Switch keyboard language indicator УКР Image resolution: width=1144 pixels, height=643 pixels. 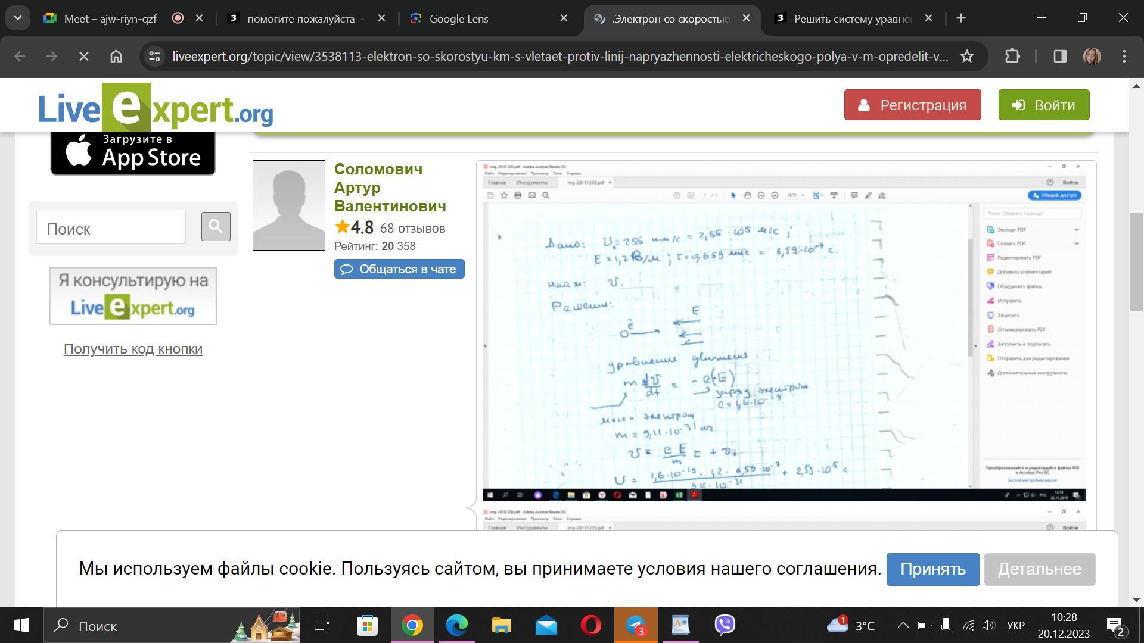(1015, 626)
